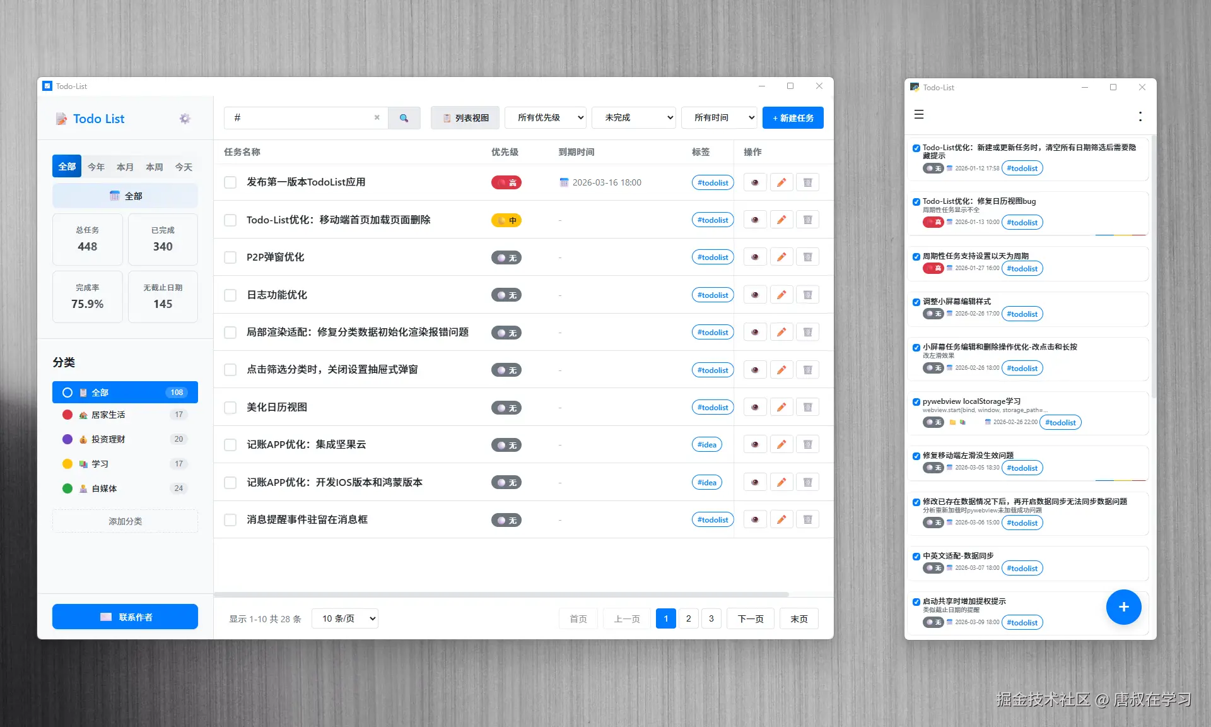The width and height of the screenshot is (1211, 727).
Task: Select the 今天 time tab
Action: [184, 167]
